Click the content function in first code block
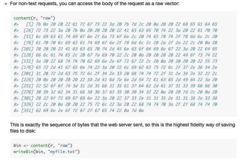This screenshot has height=162, width=247. 22,18
